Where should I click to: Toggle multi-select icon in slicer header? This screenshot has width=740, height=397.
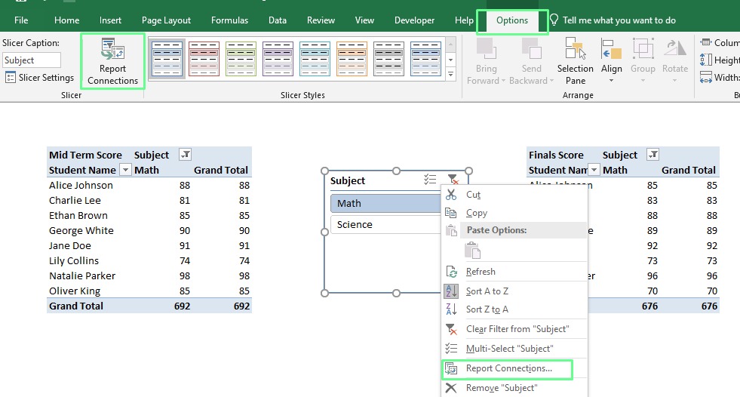[430, 180]
